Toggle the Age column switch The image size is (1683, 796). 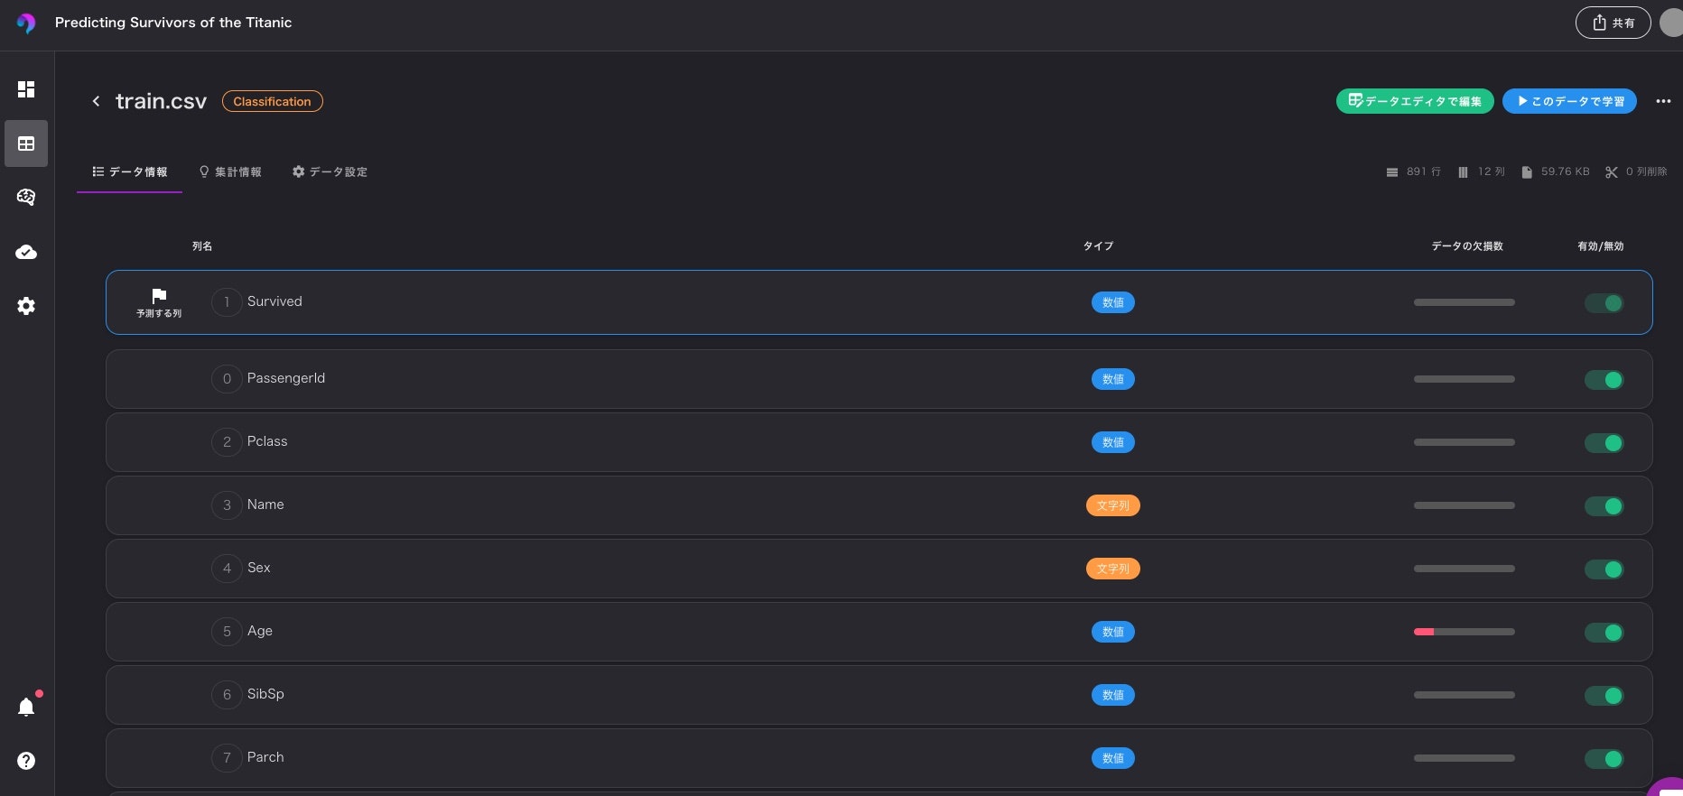pos(1604,633)
